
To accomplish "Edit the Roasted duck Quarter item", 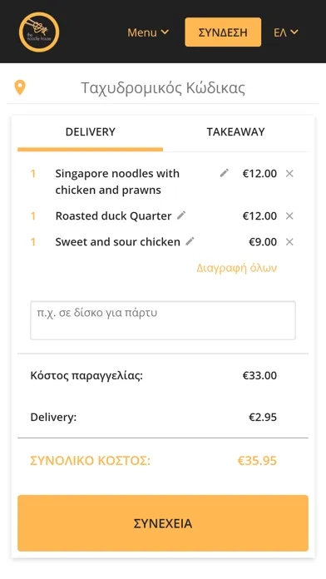I will [x=181, y=215].
